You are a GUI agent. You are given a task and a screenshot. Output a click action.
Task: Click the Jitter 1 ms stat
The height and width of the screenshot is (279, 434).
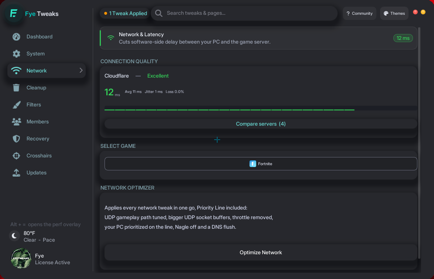(154, 92)
